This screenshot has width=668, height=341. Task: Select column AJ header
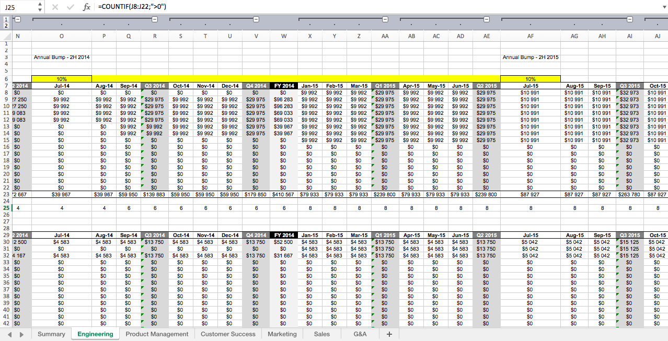click(x=658, y=36)
